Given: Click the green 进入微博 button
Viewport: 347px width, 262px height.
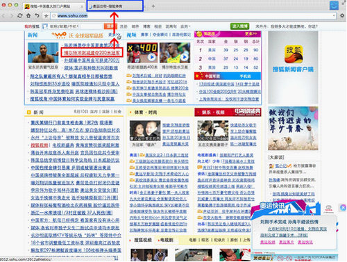Looking at the screenshot, I should (x=239, y=26).
